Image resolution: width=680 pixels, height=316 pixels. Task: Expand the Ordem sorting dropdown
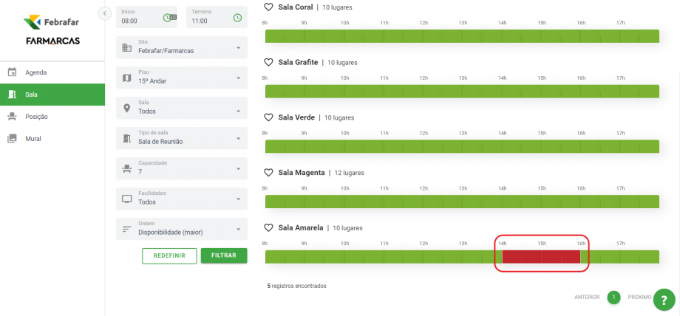click(x=182, y=229)
